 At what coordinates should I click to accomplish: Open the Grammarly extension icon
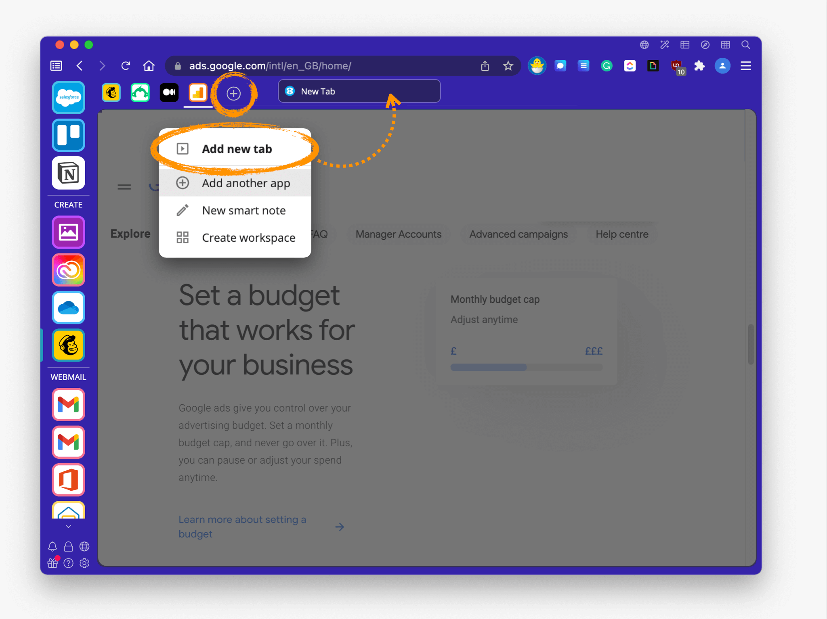(x=607, y=66)
